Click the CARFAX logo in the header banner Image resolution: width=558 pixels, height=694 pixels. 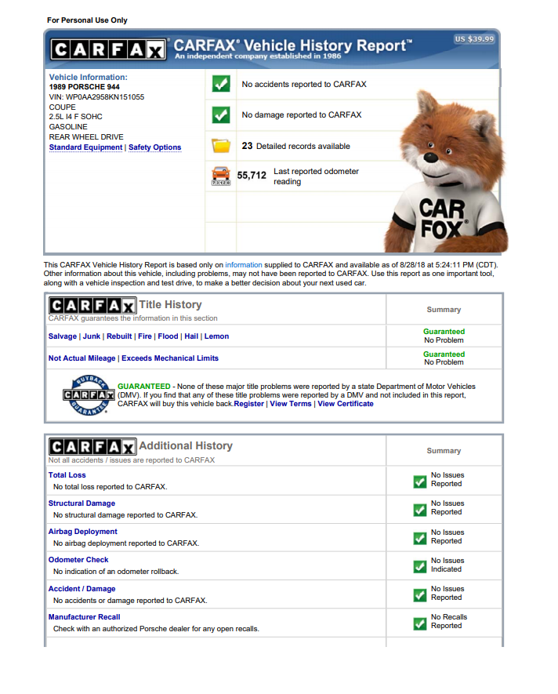[x=108, y=49]
